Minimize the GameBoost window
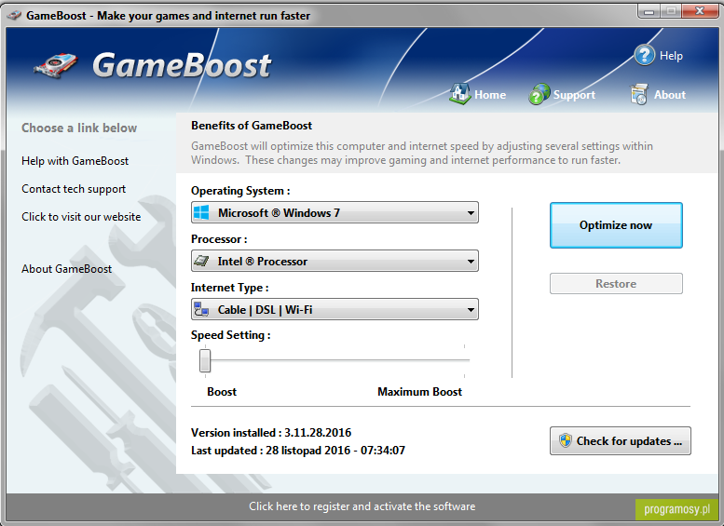The image size is (724, 526). tap(649, 11)
